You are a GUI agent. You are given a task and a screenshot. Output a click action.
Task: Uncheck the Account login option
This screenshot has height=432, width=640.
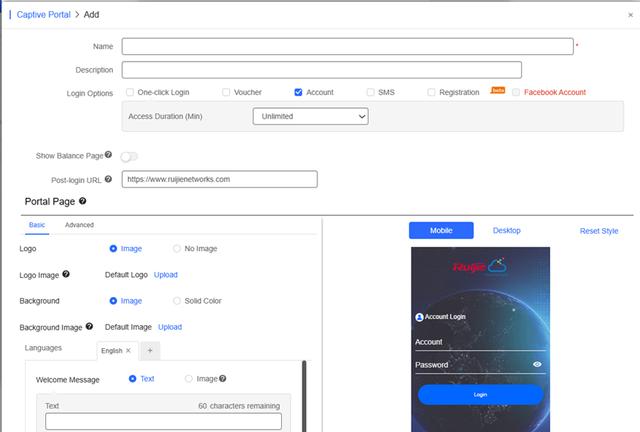[298, 92]
